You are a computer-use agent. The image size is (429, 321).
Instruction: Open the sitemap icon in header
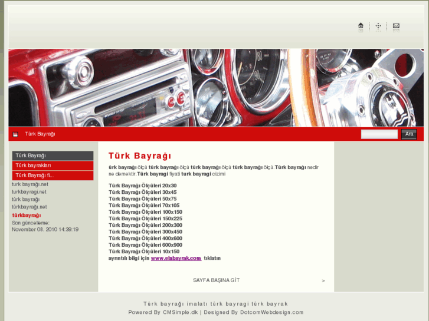[378, 26]
